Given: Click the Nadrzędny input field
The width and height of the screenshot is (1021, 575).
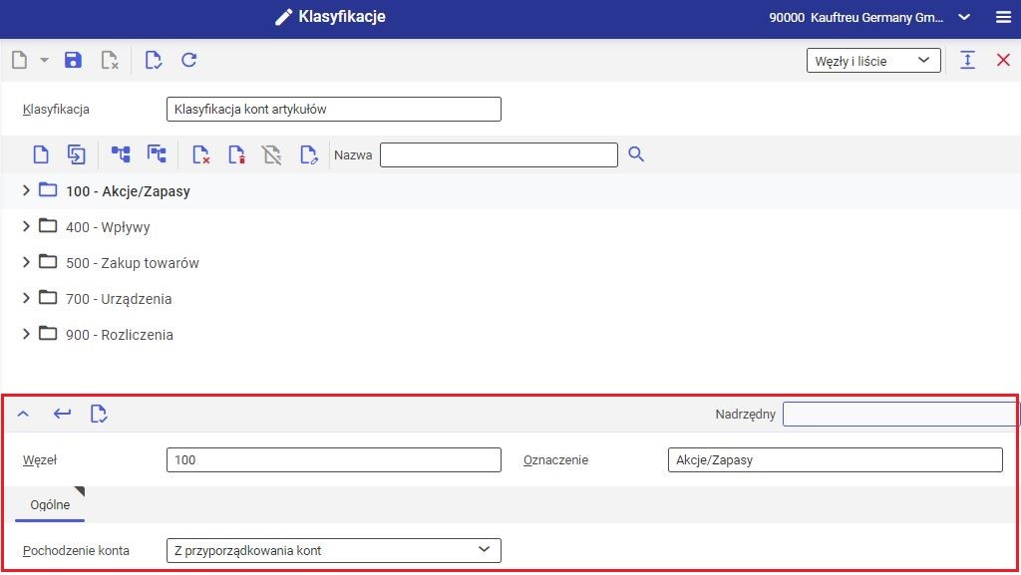Looking at the screenshot, I should pos(900,414).
